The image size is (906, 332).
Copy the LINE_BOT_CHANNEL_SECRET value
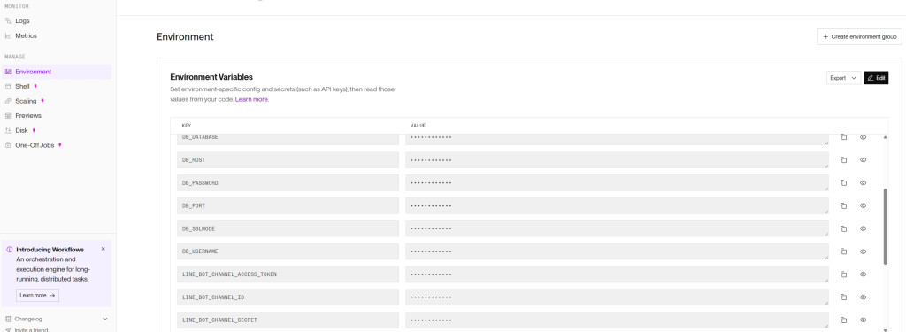point(843,320)
